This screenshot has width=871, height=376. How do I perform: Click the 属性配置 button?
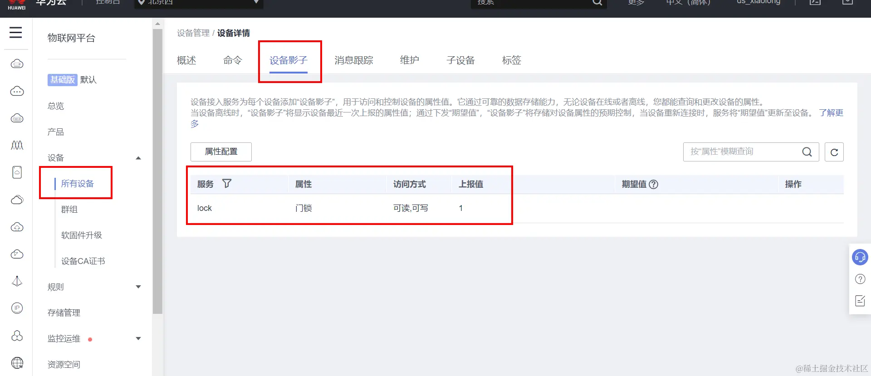(x=221, y=152)
